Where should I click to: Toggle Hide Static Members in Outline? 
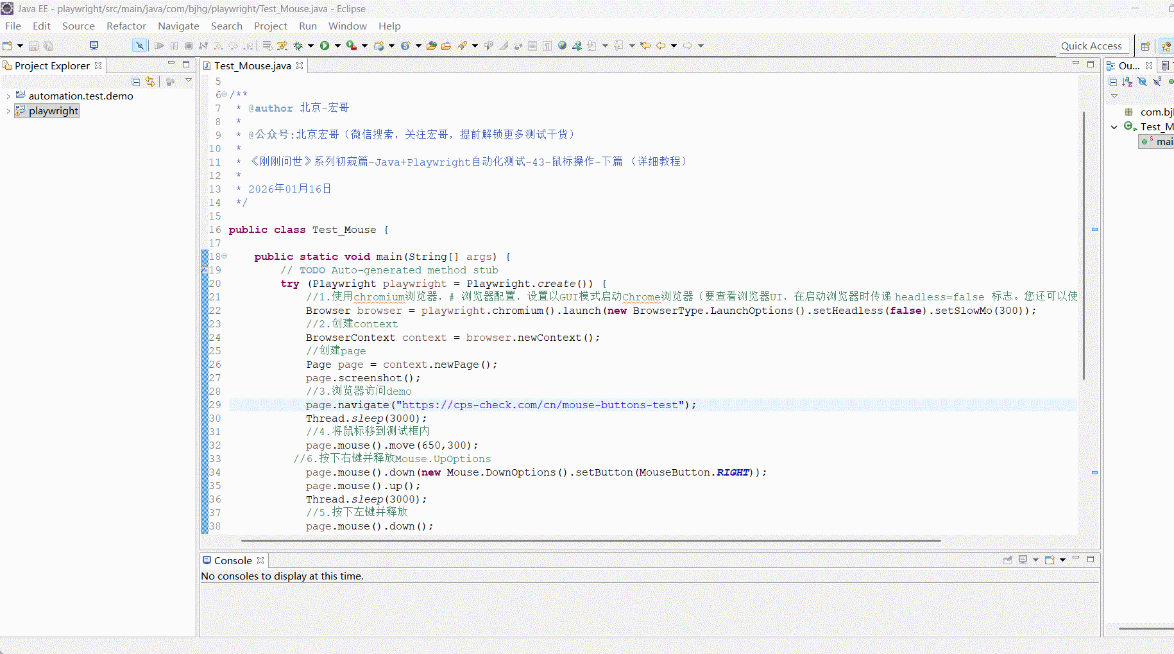1157,82
